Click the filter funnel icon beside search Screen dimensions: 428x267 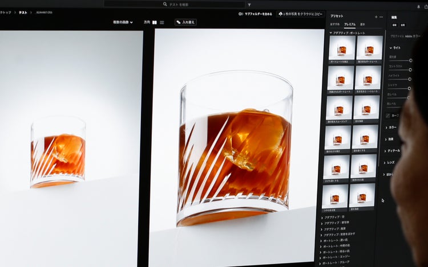249,5
